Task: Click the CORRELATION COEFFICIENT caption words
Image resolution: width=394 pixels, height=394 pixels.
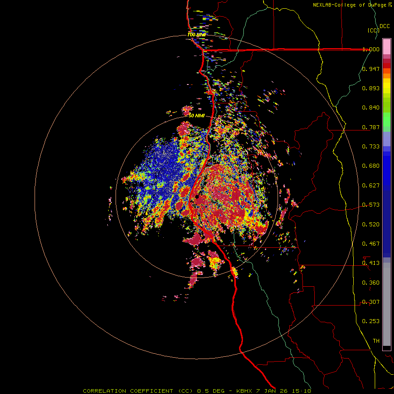Action: [128, 391]
